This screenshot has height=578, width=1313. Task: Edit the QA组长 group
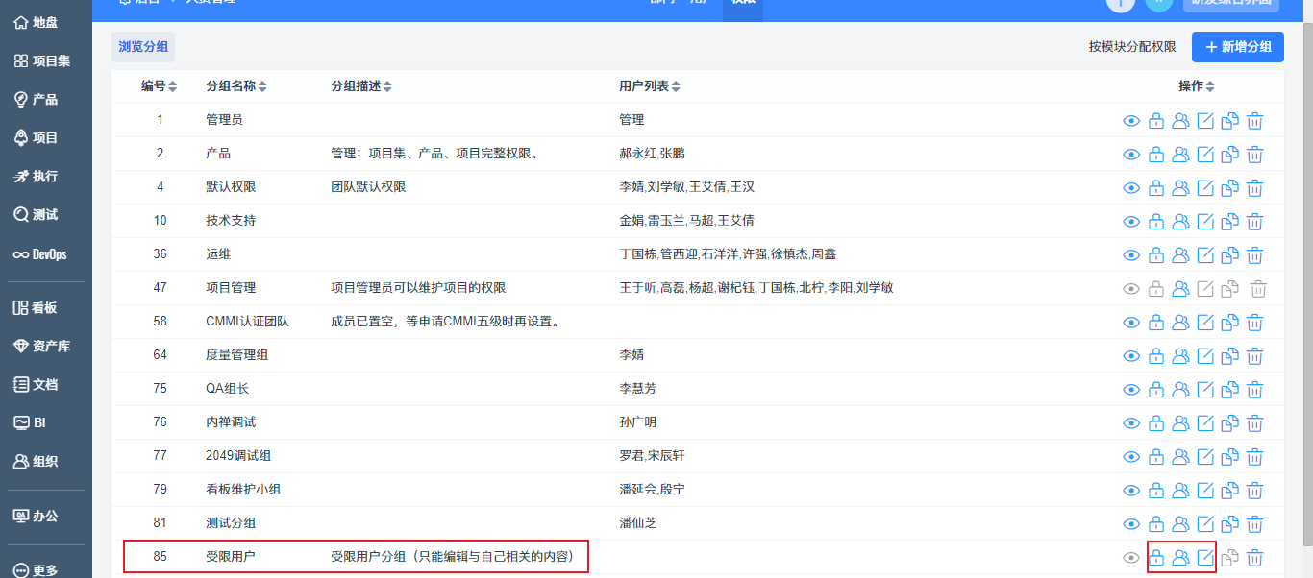pos(1205,390)
